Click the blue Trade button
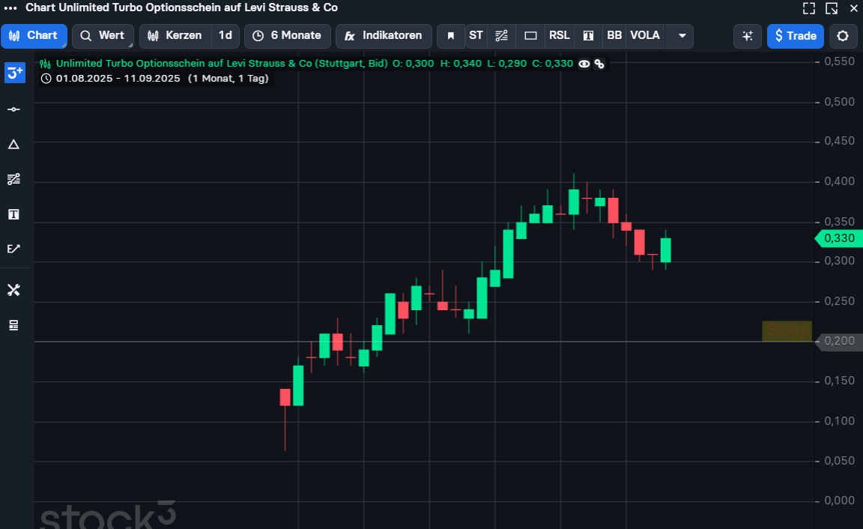The height and width of the screenshot is (529, 863). [795, 36]
